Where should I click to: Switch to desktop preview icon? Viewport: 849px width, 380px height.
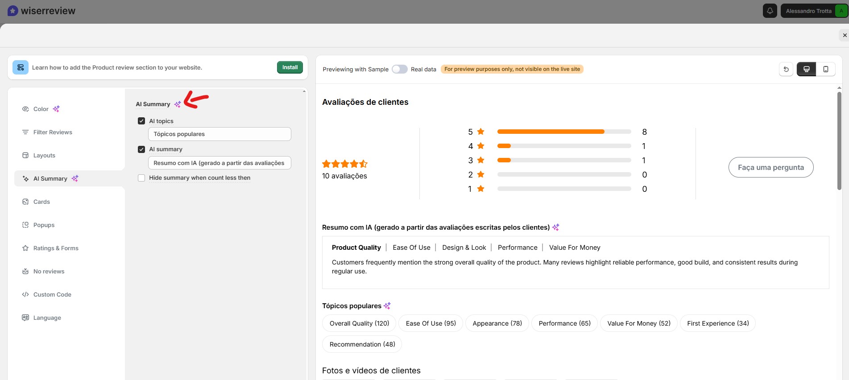pyautogui.click(x=806, y=69)
